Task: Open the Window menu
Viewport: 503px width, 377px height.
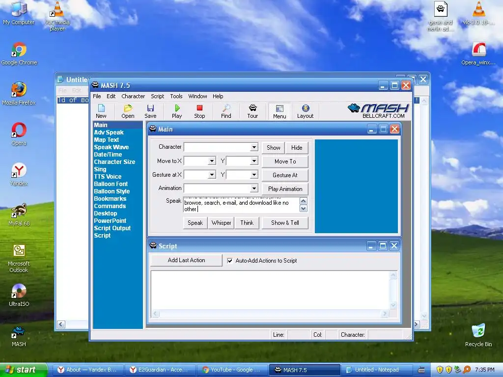Action: pyautogui.click(x=197, y=96)
